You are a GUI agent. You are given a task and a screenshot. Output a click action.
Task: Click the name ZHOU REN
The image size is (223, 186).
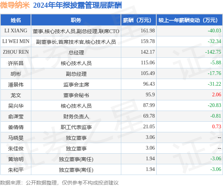pos(16,52)
